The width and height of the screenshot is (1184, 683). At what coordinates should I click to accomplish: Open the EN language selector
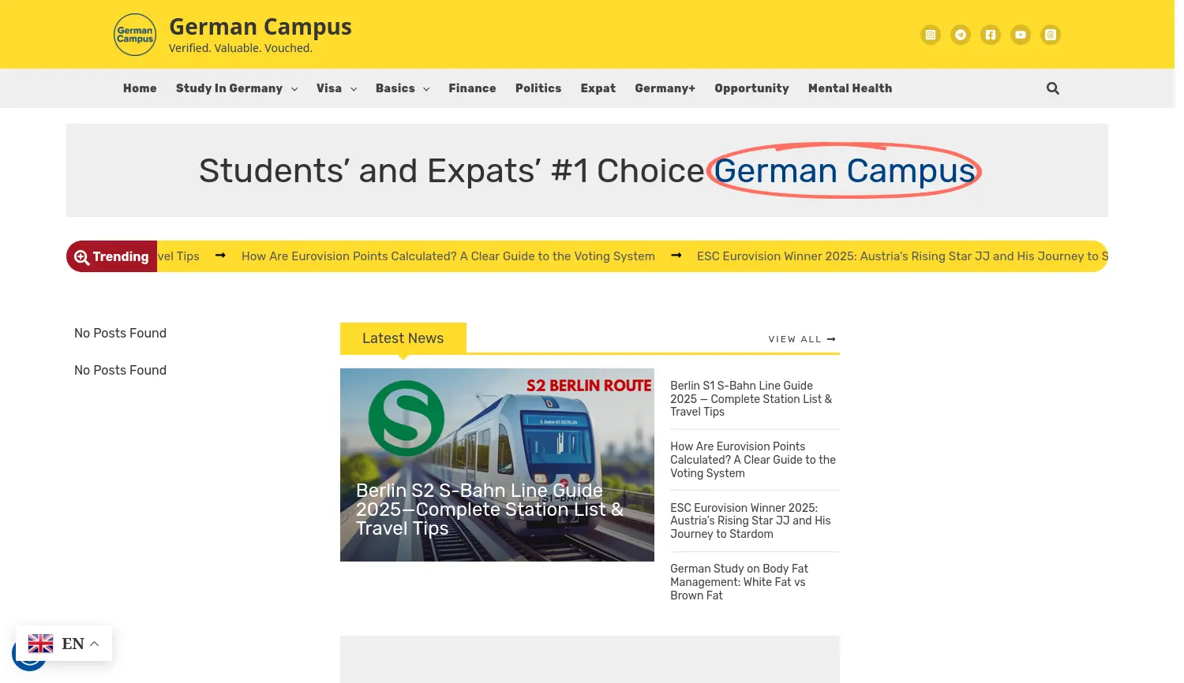coord(65,644)
